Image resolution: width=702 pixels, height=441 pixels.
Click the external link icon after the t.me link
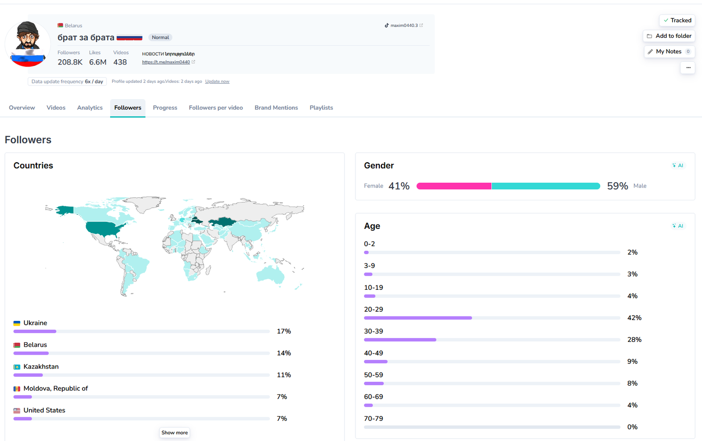(193, 62)
